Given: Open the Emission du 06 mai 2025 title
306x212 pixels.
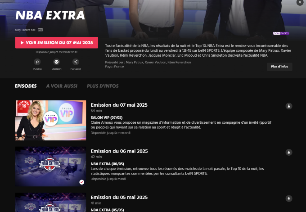Looking at the screenshot, I should (119, 151).
